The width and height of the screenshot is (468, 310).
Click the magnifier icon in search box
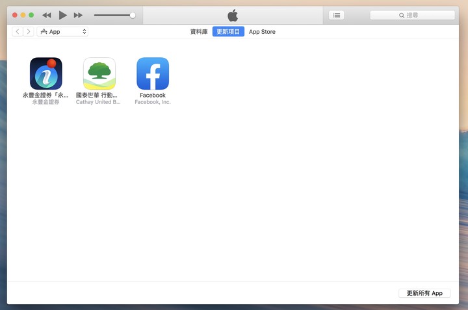(x=402, y=16)
